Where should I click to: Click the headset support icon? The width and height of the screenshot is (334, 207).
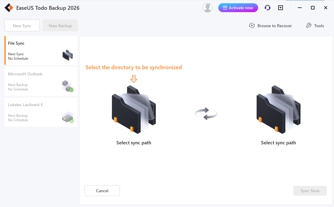pyautogui.click(x=267, y=8)
